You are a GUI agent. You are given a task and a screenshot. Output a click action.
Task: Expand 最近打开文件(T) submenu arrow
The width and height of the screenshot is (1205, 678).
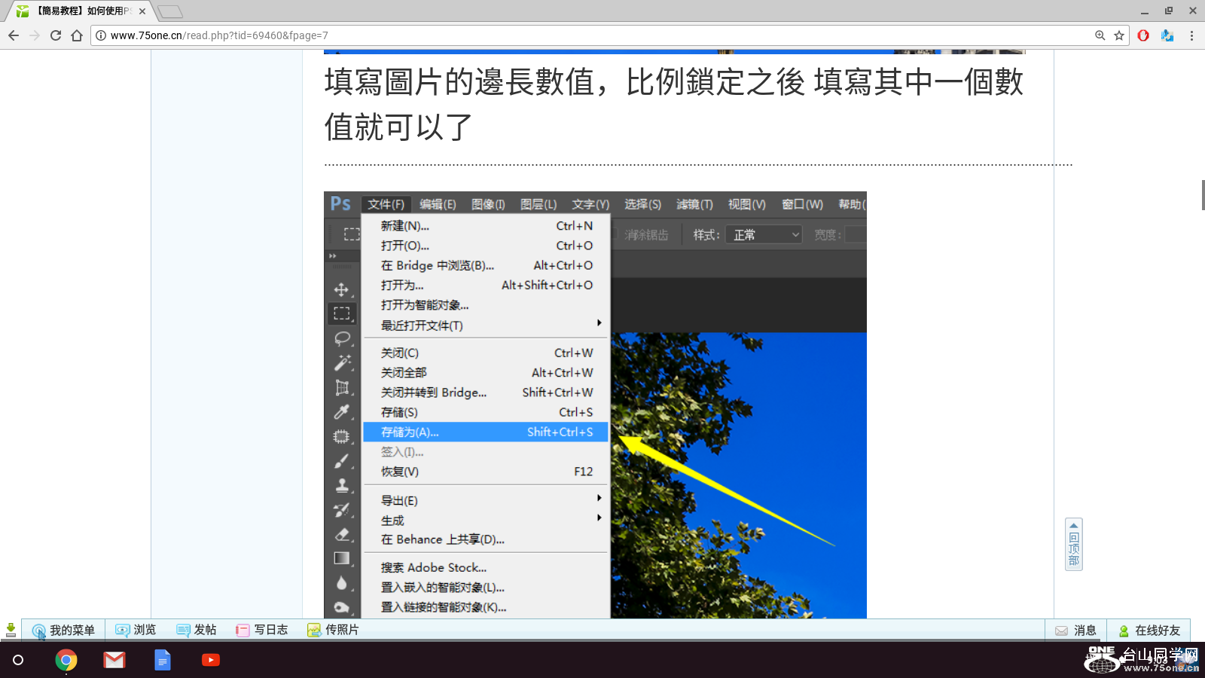point(599,323)
